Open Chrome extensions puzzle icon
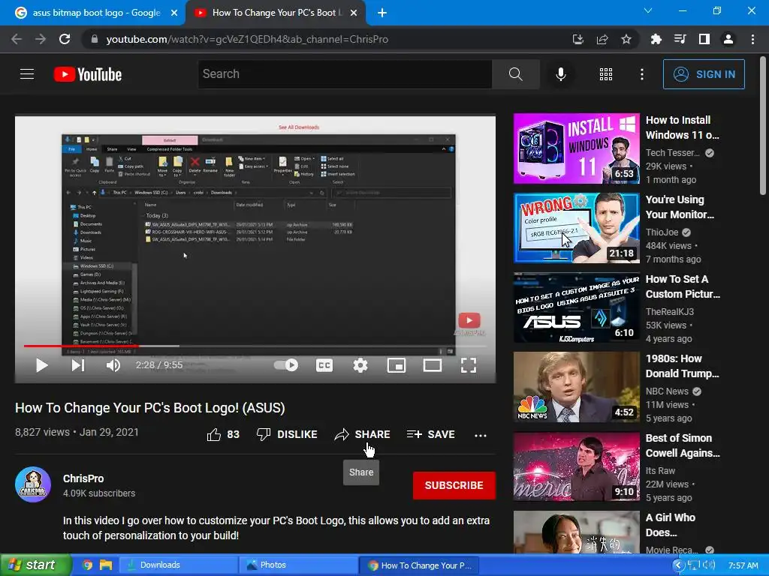The width and height of the screenshot is (769, 576). pos(656,39)
